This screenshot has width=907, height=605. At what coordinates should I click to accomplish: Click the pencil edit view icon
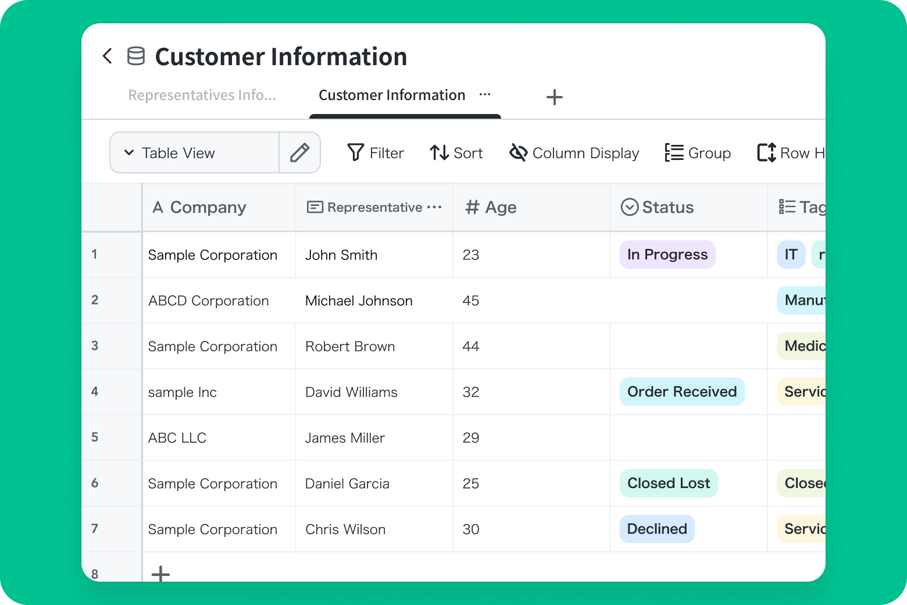pos(299,153)
